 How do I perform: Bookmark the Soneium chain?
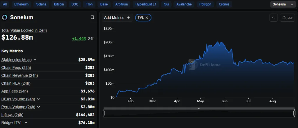pos(92,18)
